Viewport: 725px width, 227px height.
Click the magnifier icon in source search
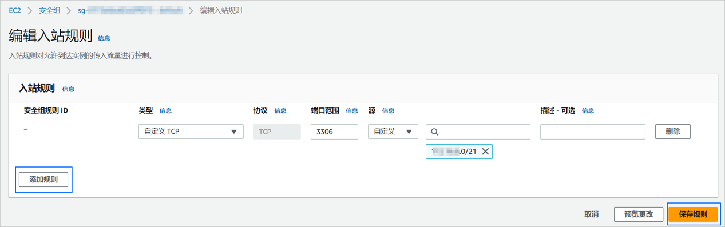tap(434, 132)
